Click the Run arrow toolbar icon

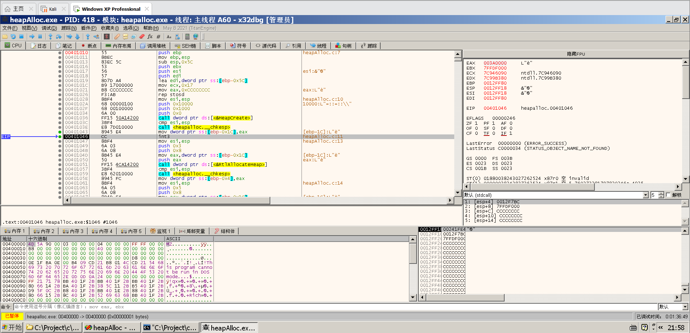pos(32,37)
